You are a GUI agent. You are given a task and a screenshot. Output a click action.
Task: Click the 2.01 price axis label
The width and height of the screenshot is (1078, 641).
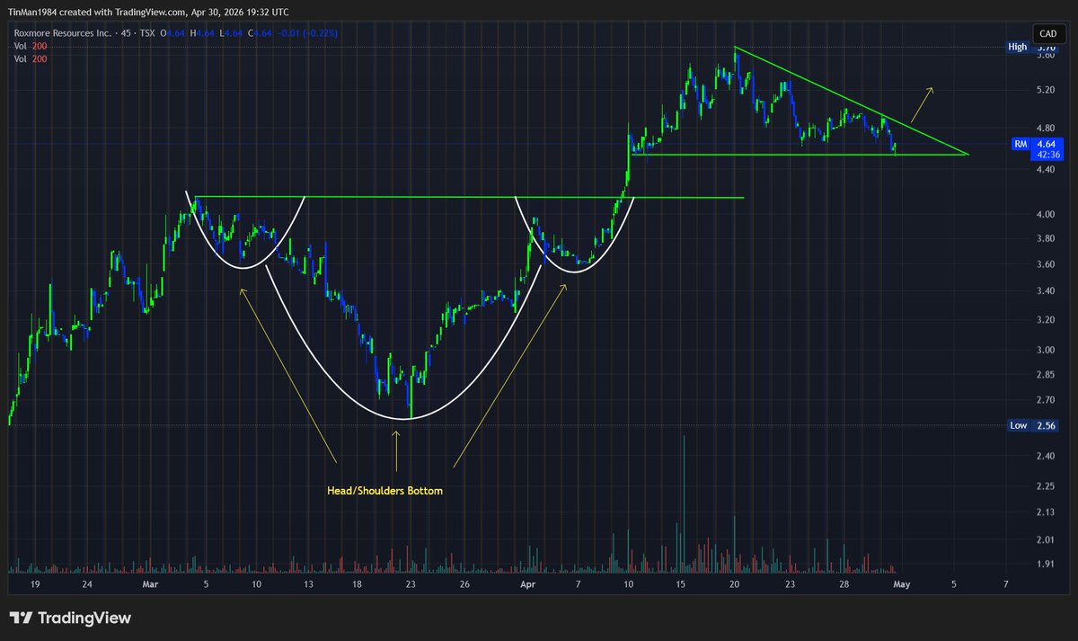(1047, 539)
